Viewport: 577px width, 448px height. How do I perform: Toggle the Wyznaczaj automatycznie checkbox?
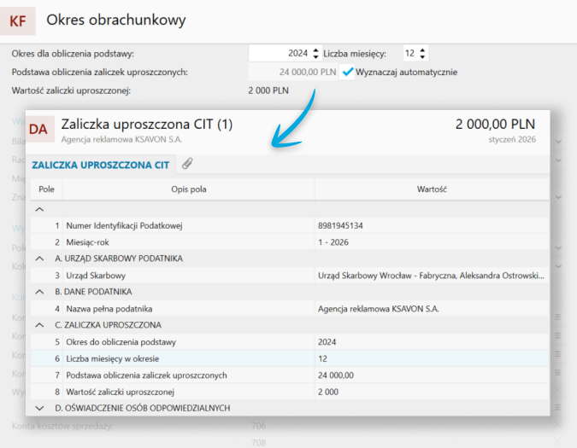click(347, 73)
